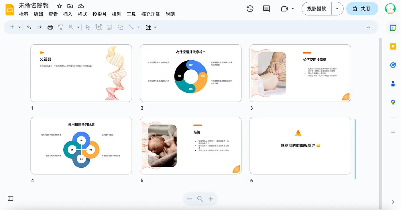401x210 pixels.
Task: Open the 插入 menu
Action: click(68, 14)
